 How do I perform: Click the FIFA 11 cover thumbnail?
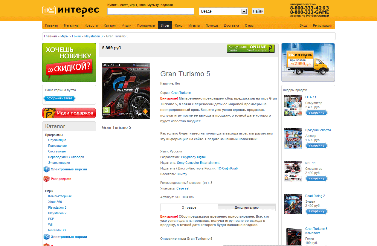pos(293,105)
